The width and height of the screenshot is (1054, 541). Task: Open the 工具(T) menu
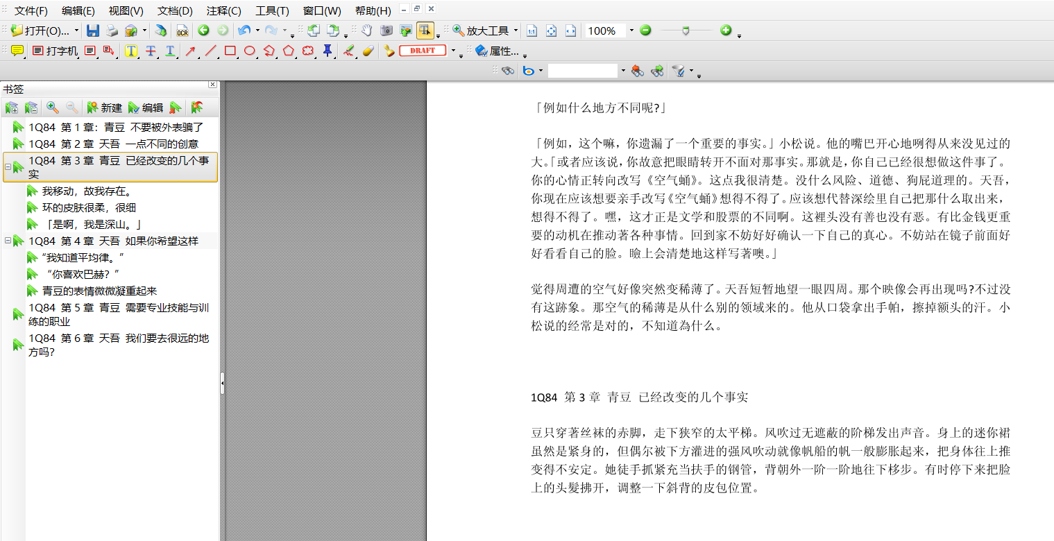point(272,11)
